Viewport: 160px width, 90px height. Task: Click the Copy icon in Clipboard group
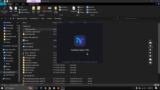coord(11,8)
